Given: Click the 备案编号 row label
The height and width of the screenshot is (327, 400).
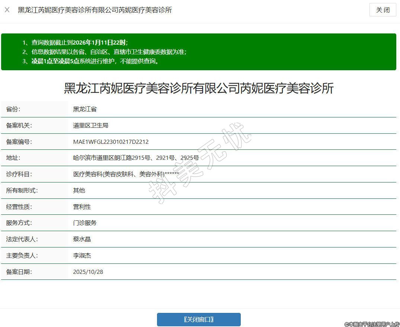Looking at the screenshot, I should 19,142.
